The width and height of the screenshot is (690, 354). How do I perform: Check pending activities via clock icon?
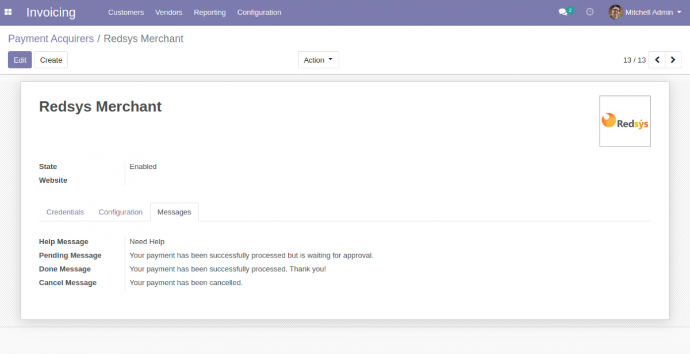(x=589, y=12)
